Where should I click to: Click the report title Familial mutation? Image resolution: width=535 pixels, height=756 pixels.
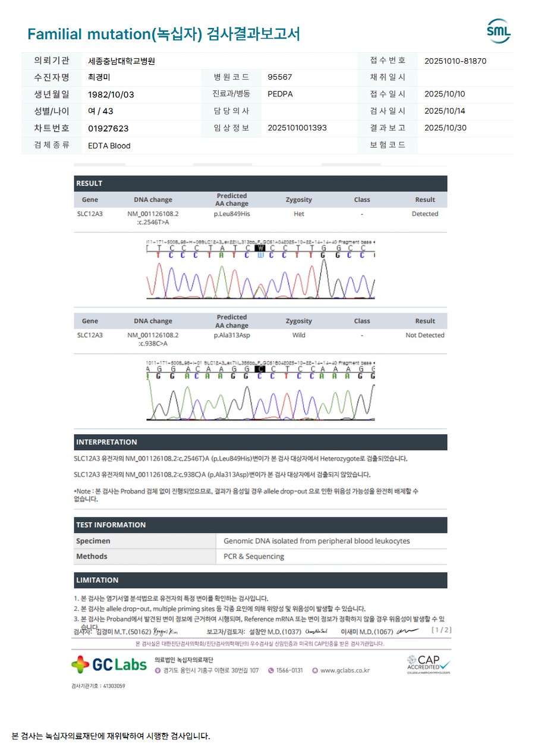[x=163, y=34]
